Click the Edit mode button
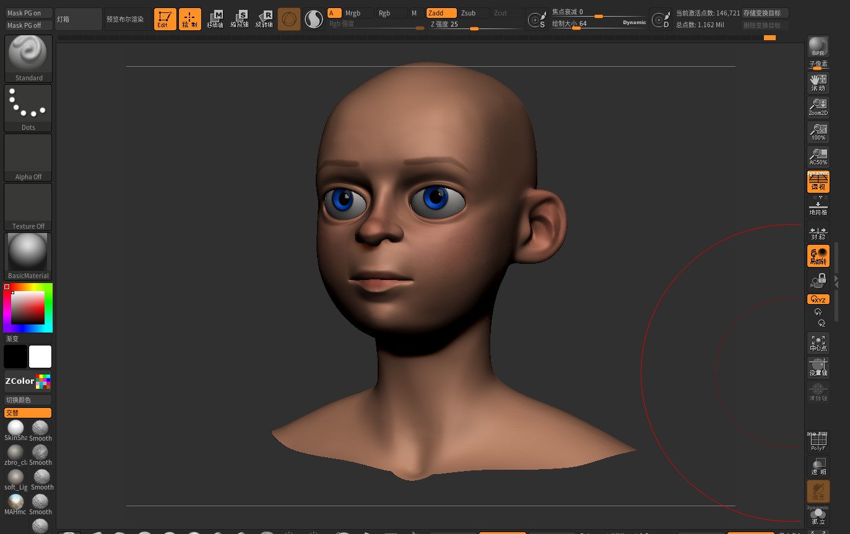 tap(165, 19)
